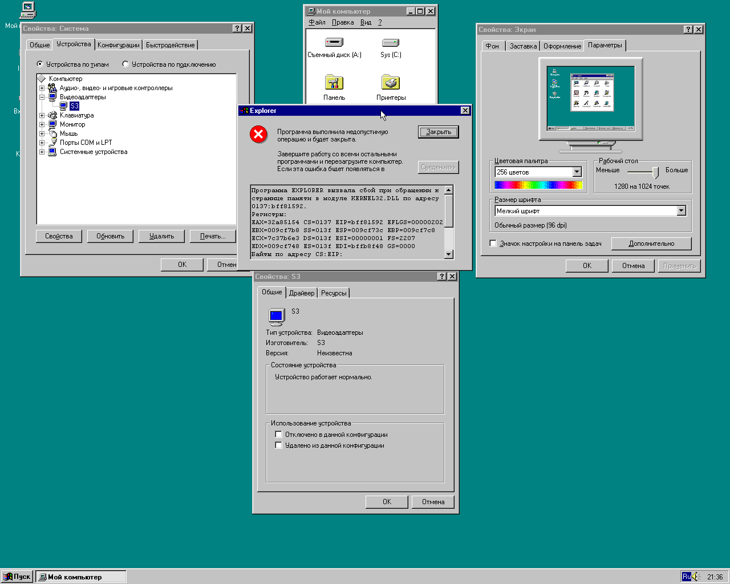Viewport: 730px width, 584px height.
Task: Collapse the Видеоадаптеры tree node
Action: tap(42, 97)
